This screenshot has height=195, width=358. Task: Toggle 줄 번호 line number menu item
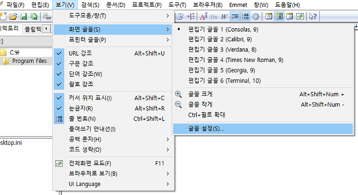(x=113, y=119)
